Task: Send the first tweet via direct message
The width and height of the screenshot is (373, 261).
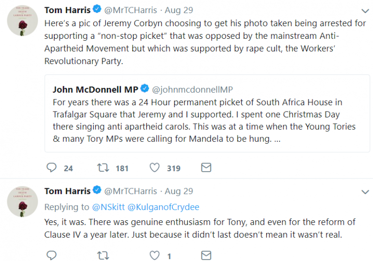Action: click(x=206, y=168)
